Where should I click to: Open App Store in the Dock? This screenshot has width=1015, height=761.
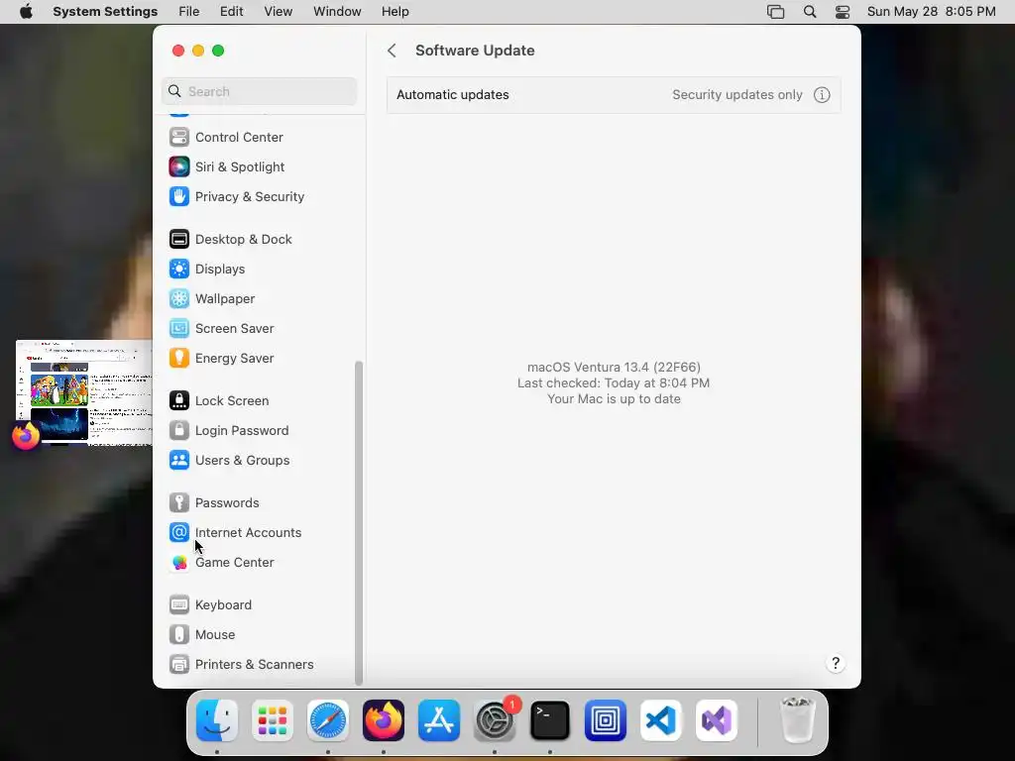point(439,720)
